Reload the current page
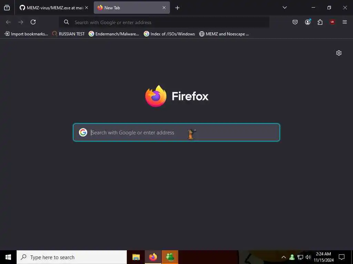Viewport: 353px width, 264px height. coord(33,22)
